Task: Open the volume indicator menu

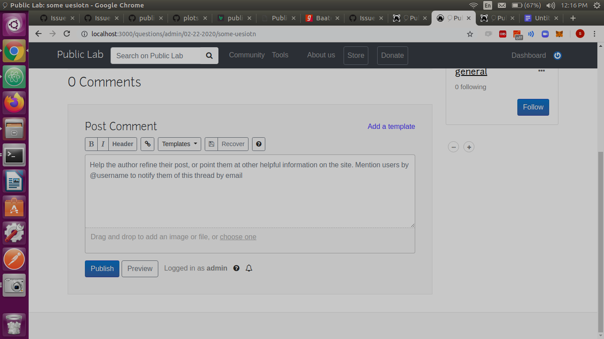Action: (550, 5)
